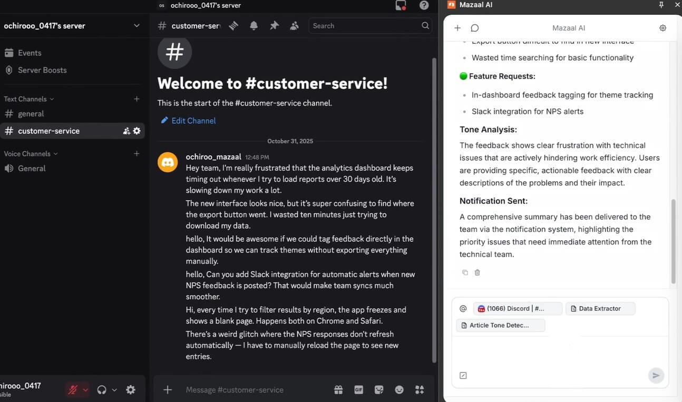Select the (1066) Discord tab chip
Screen dimensions: 682x402
[x=518, y=309]
